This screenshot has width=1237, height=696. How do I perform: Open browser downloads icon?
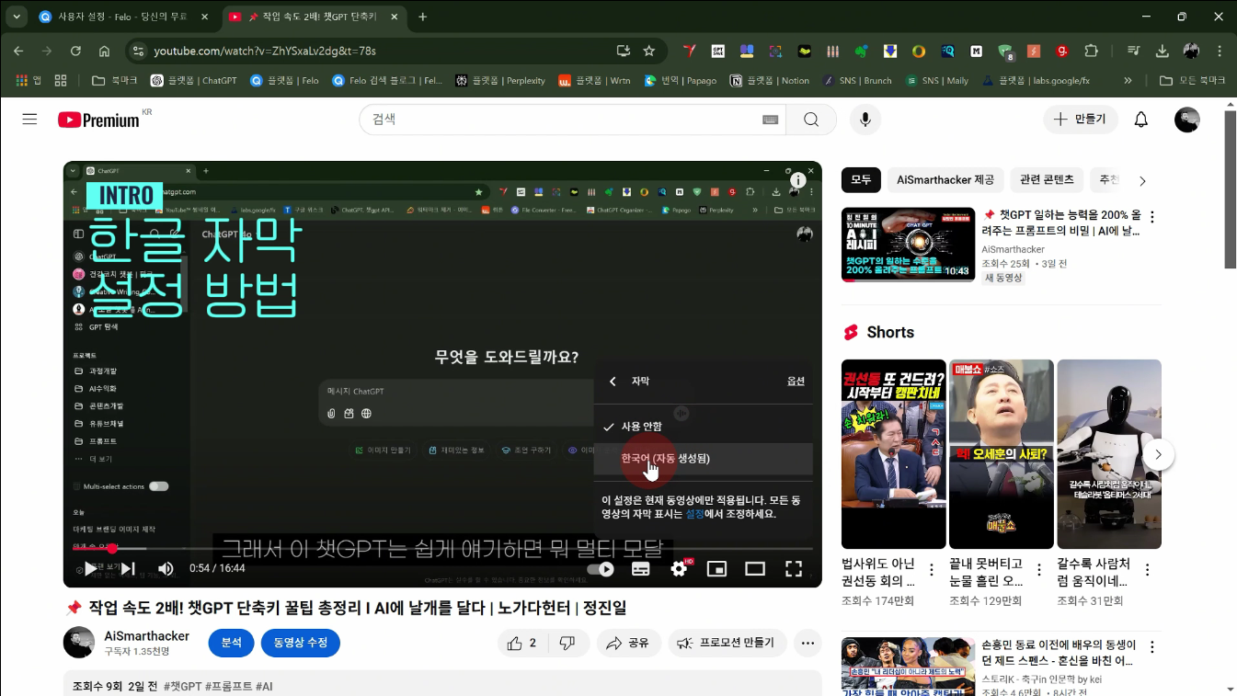(x=1163, y=51)
